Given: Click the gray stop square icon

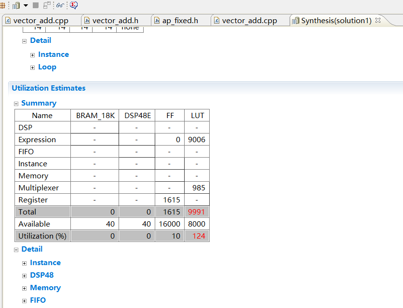Looking at the screenshot, I should tap(36, 5).
